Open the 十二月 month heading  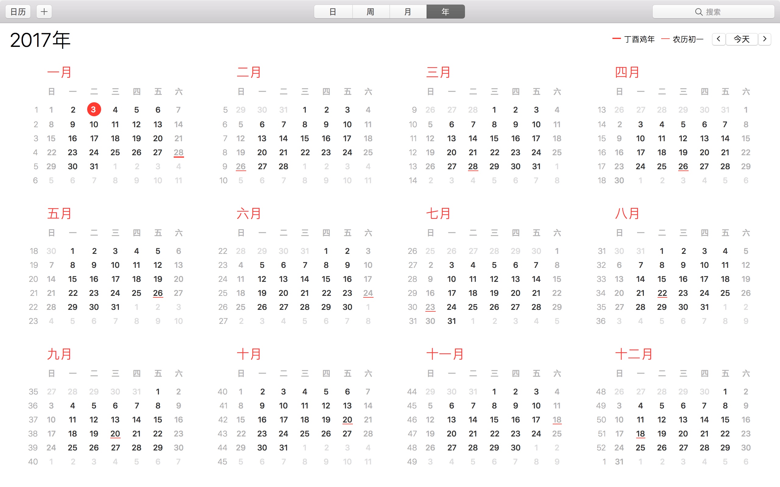pos(634,354)
